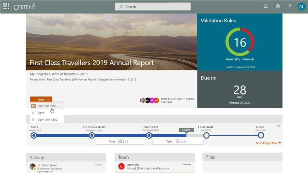Screen dimensions: 308x173
Task: Click the red KL avatar in Team
Action: pyautogui.click(x=121, y=166)
